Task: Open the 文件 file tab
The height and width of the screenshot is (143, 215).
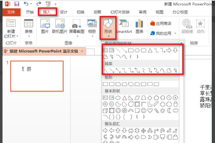Action: coord(11,12)
